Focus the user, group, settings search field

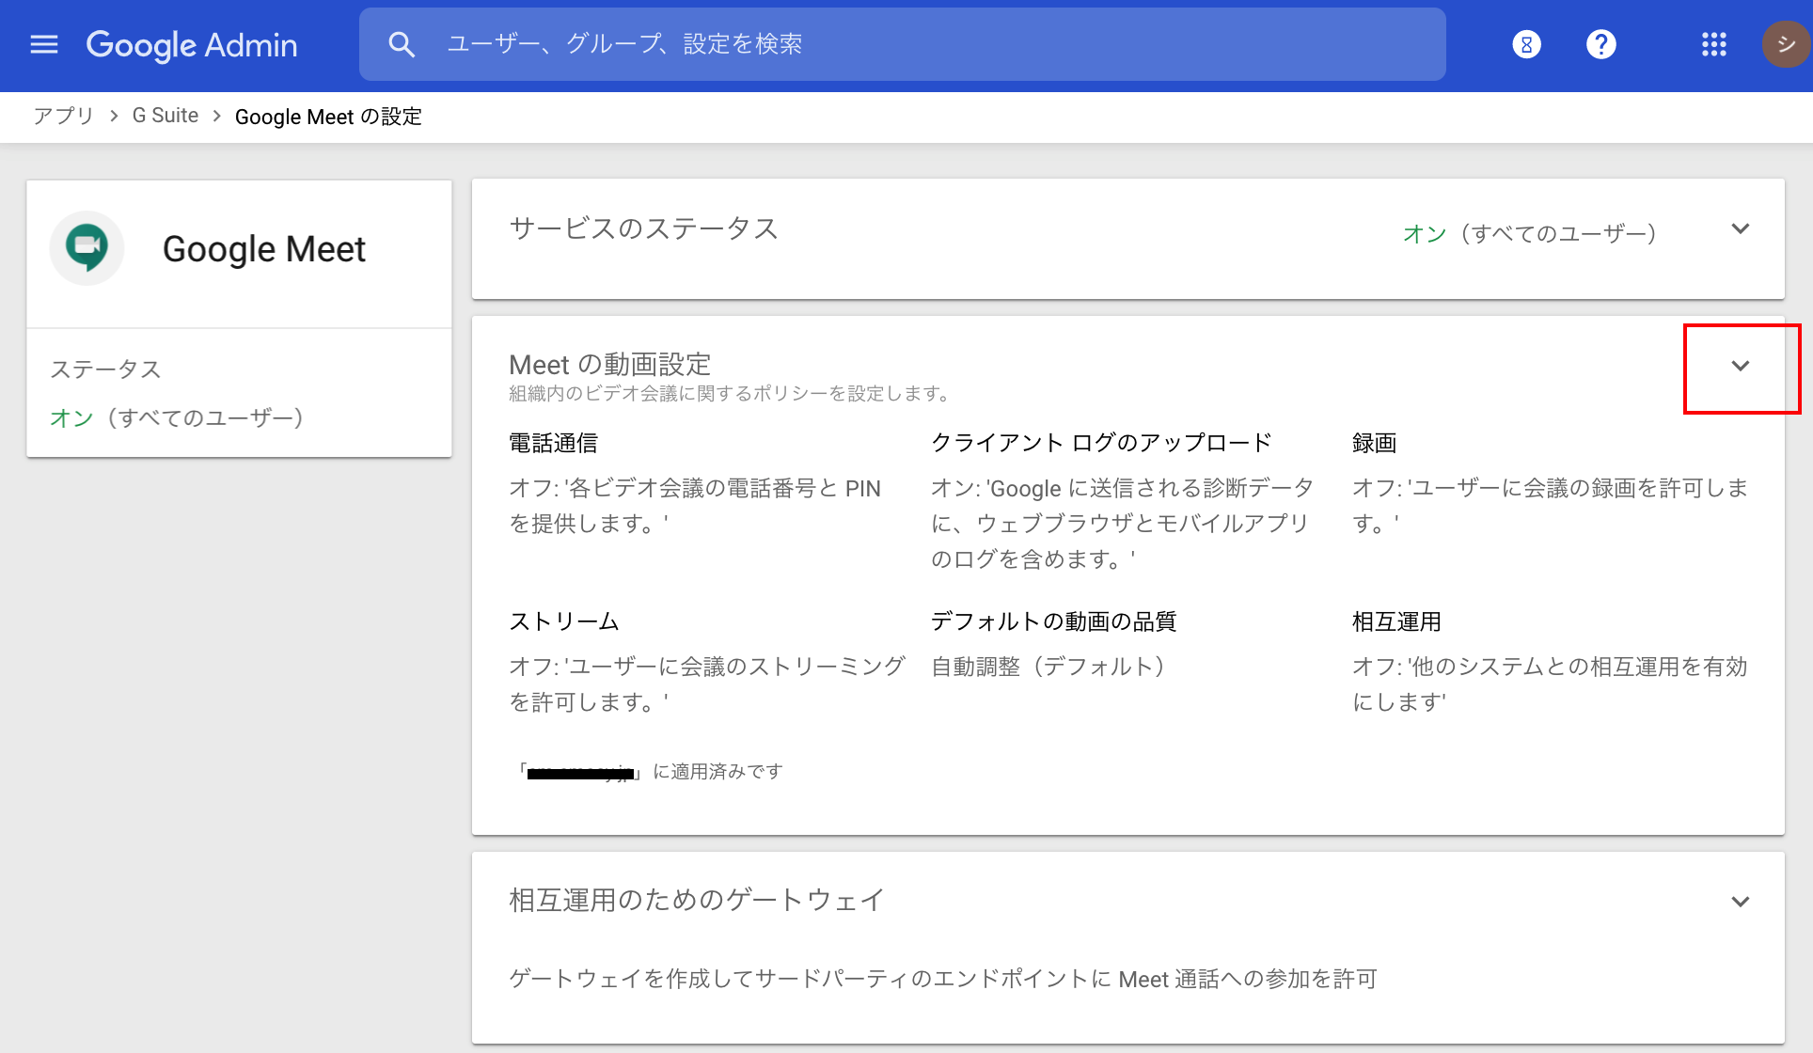903,44
